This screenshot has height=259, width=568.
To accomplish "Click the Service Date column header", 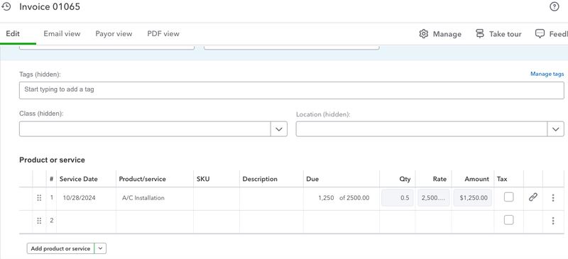I will (x=79, y=179).
